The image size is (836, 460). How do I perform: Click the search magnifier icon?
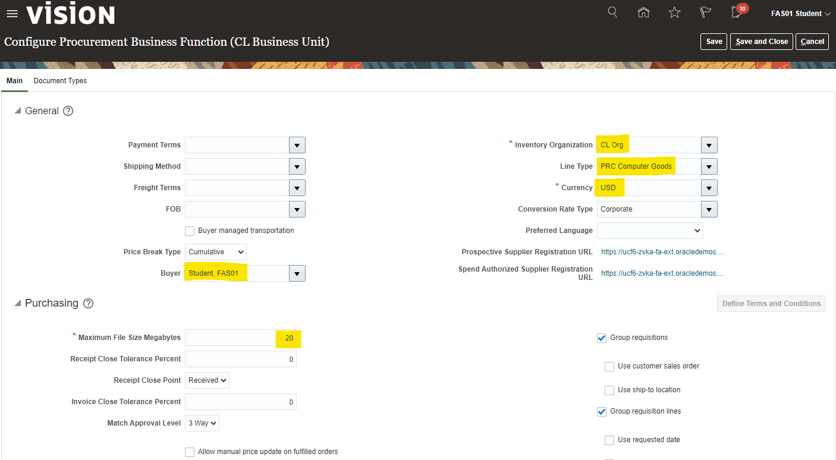point(612,12)
